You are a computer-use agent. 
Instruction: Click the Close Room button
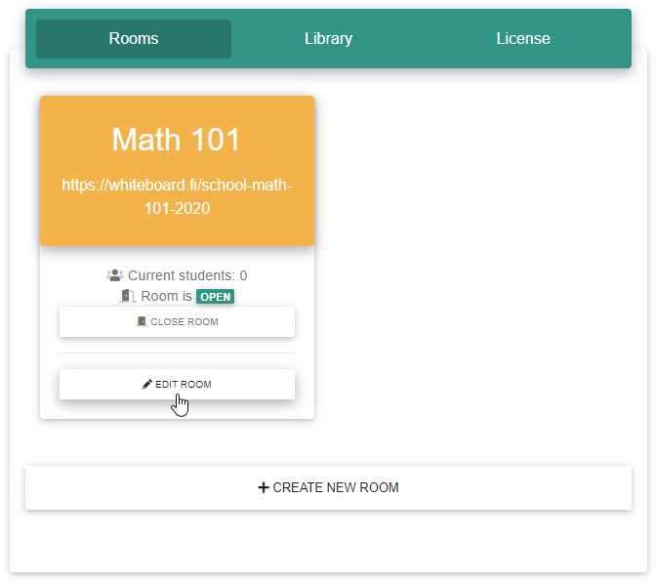177,322
